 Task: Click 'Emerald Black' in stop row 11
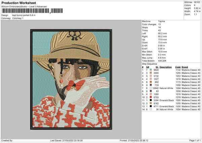point(167,100)
